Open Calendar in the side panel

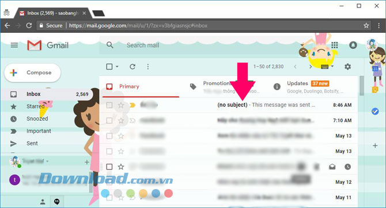click(375, 69)
